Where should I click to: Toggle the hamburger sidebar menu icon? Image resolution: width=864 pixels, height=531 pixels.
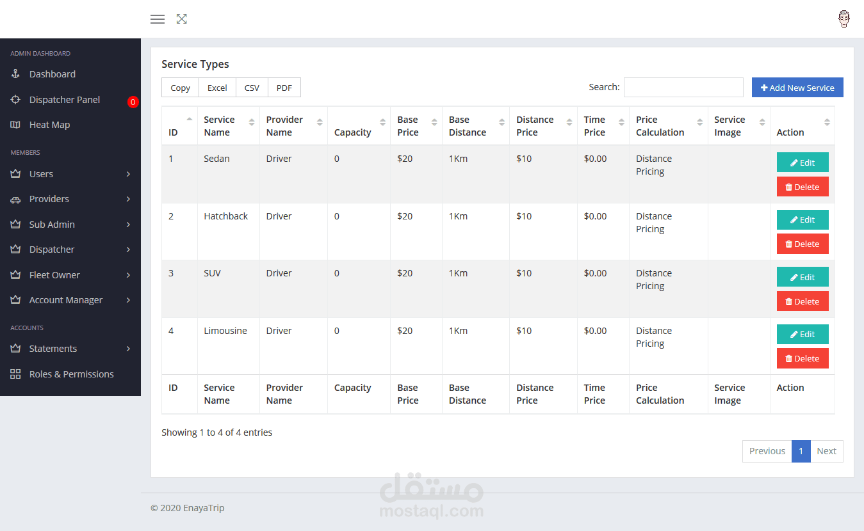click(x=158, y=19)
